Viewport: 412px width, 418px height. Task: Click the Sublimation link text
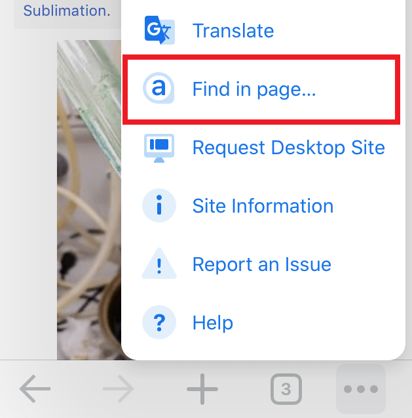[67, 11]
